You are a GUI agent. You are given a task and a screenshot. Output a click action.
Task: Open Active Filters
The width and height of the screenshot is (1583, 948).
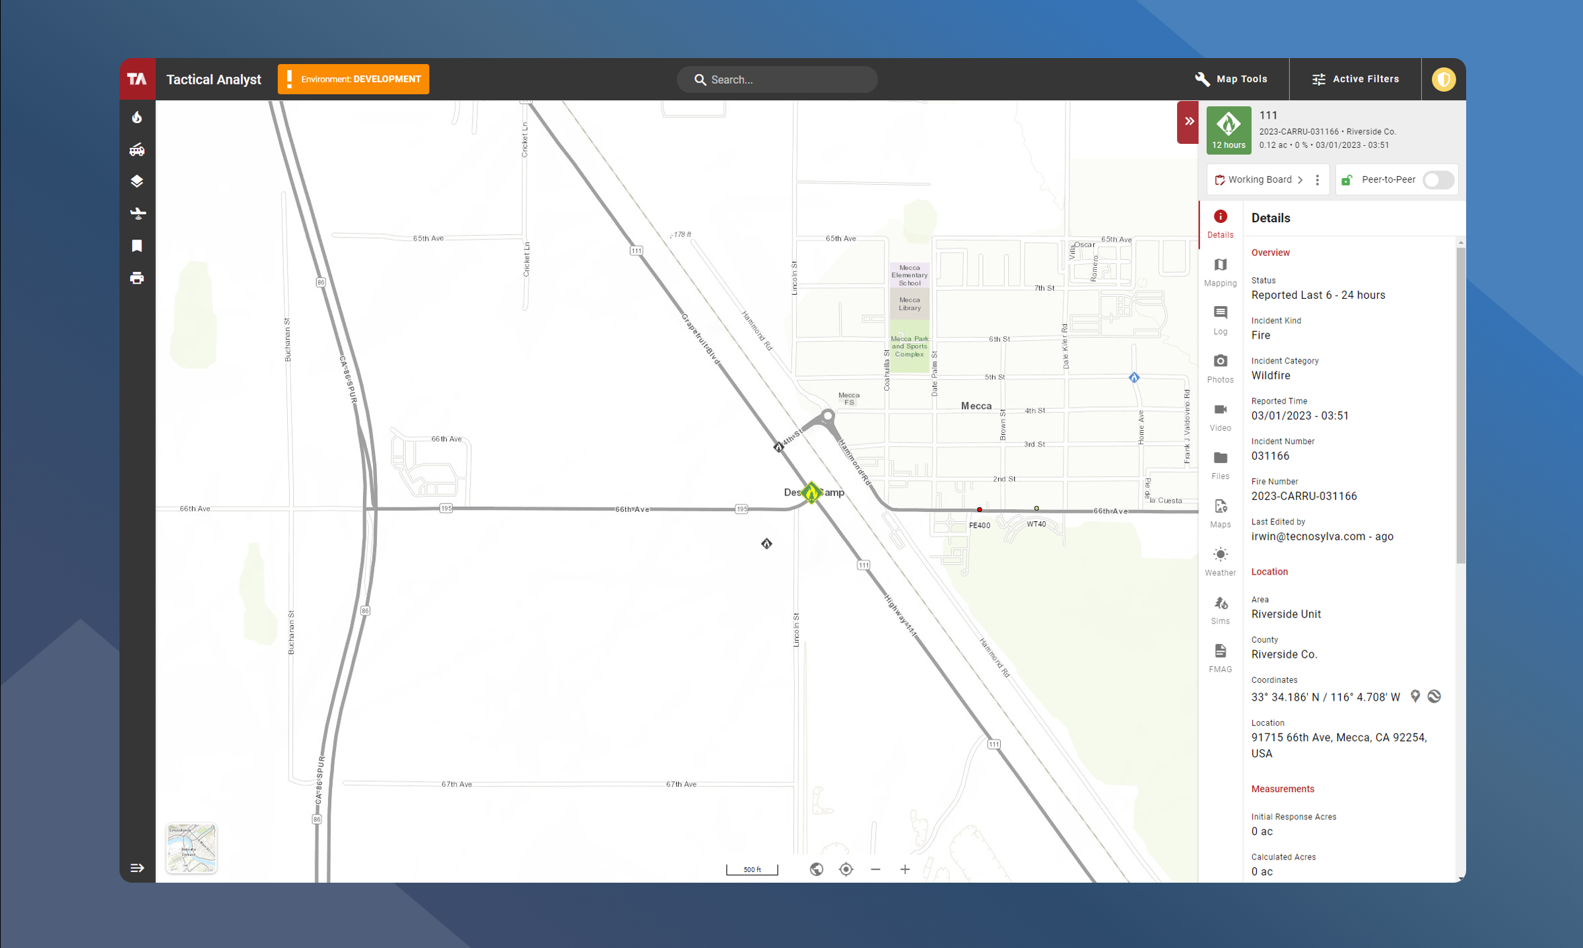point(1355,79)
